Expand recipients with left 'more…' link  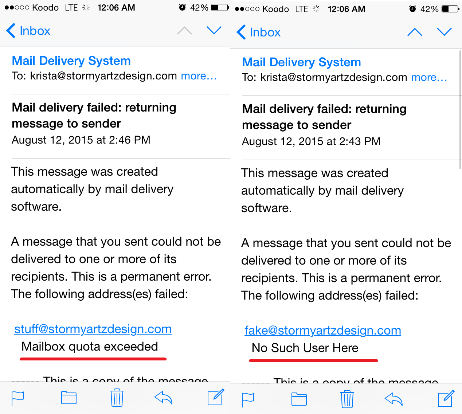pos(199,76)
